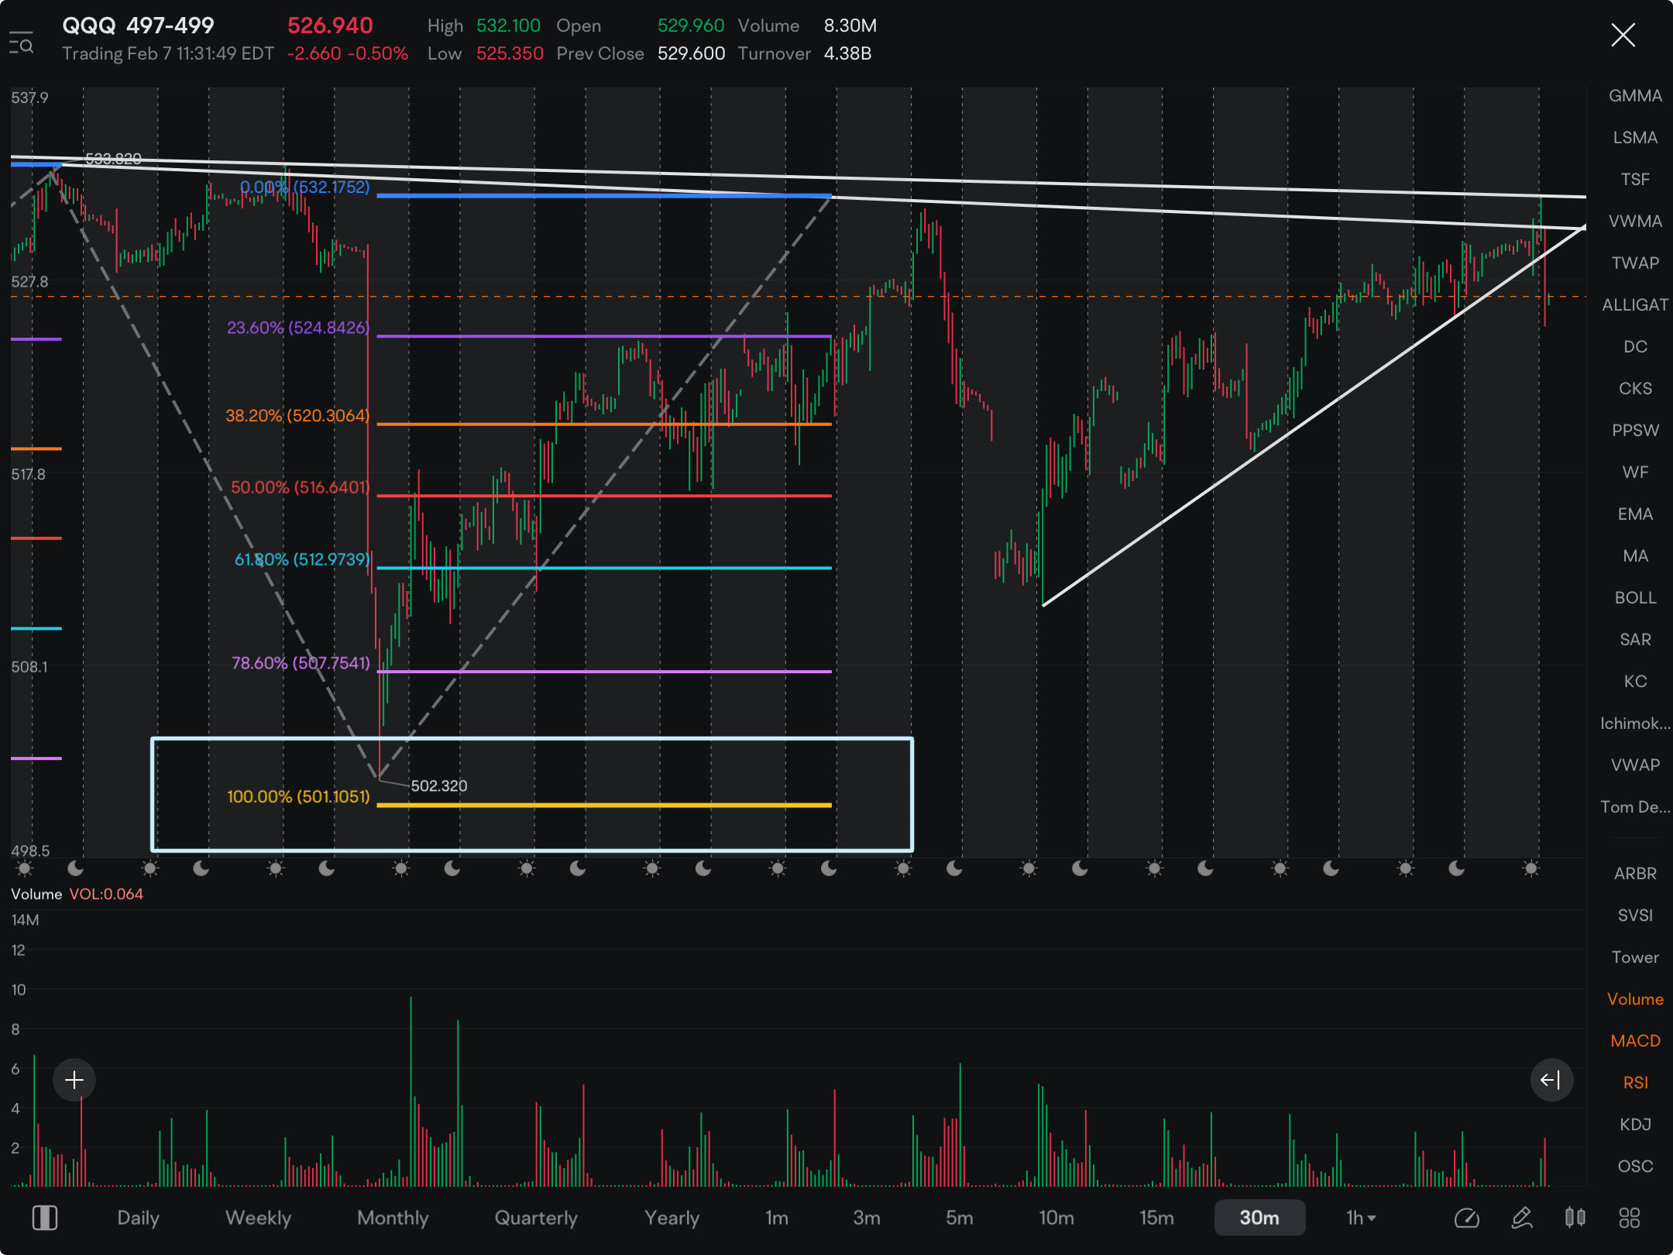Viewport: 1673px width, 1255px height.
Task: Click the 502.320 low price label
Action: 439,786
